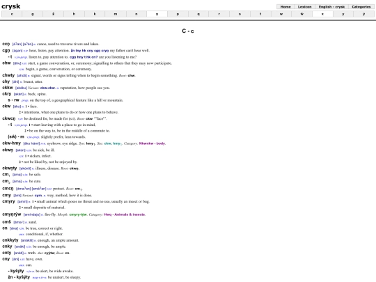Follow the Hwq - Animals & Insects link
The image size is (376, 282).
(125, 214)
